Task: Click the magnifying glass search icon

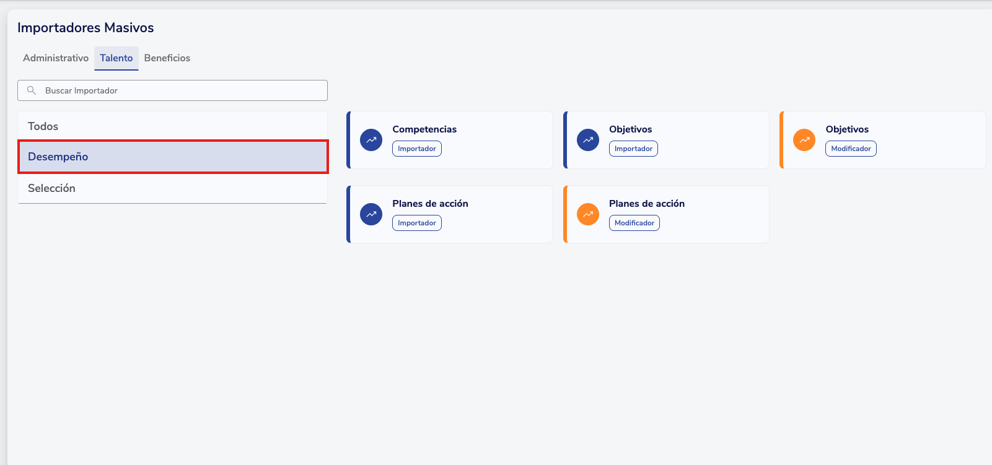Action: (32, 90)
